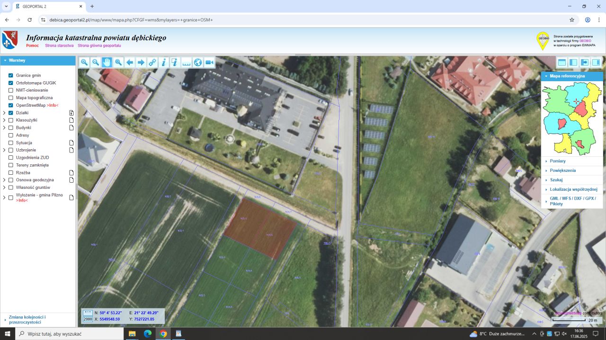Enable the Mapa topograficzna layer
Viewport: 606px width, 340px height.
[11, 98]
